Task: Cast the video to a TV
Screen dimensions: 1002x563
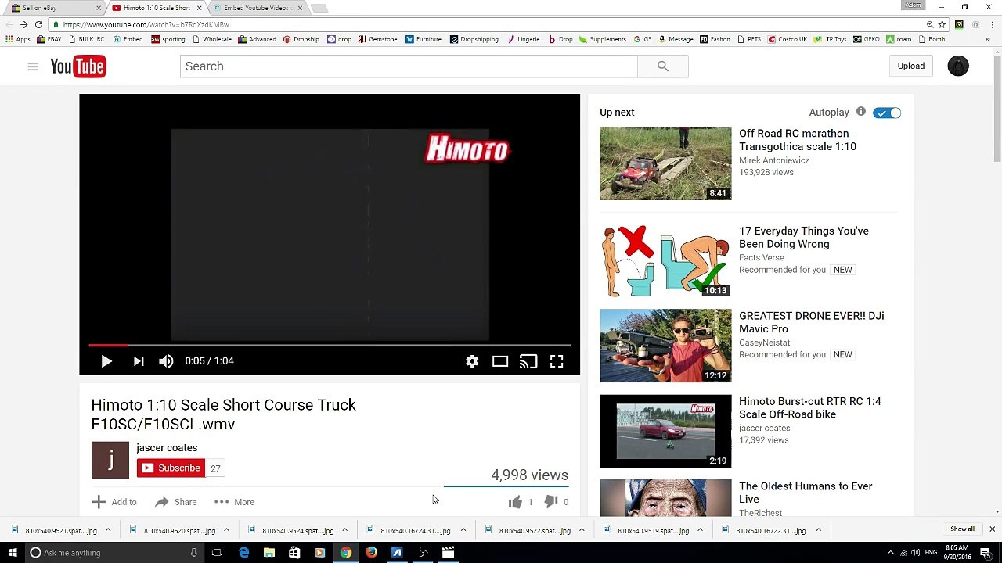Action: coord(528,361)
